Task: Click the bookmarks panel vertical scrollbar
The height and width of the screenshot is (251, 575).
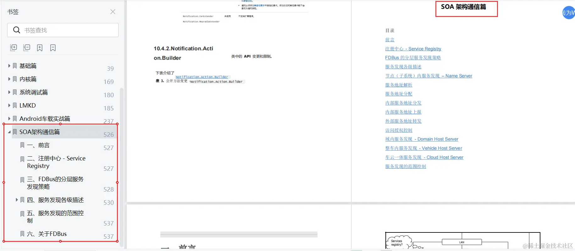Action: [x=122, y=168]
